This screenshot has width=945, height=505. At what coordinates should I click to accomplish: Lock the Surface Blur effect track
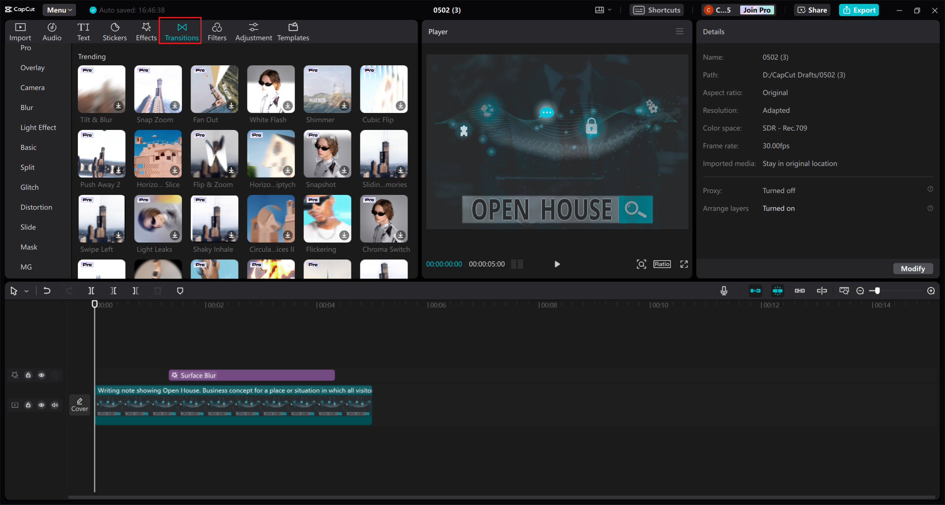click(x=28, y=375)
